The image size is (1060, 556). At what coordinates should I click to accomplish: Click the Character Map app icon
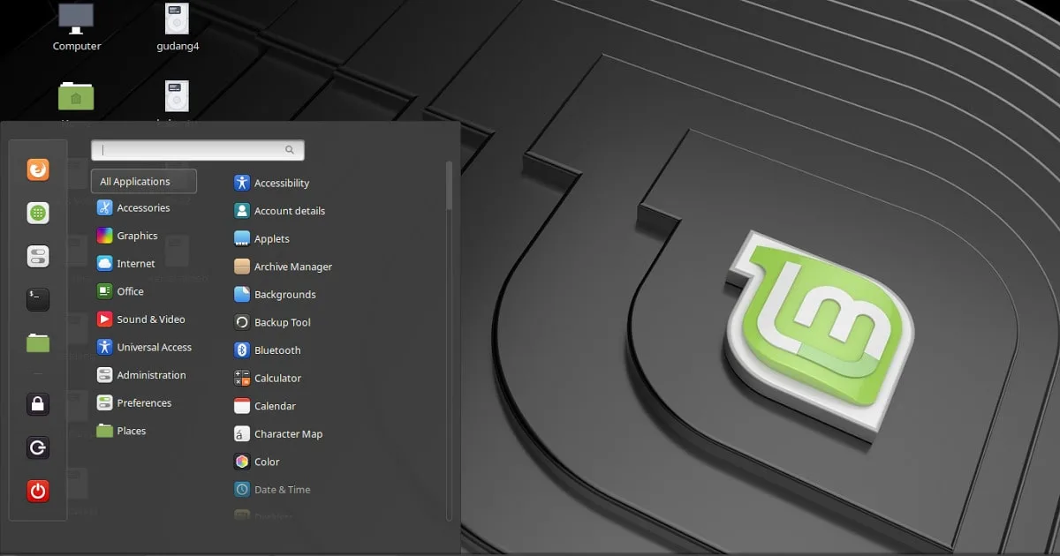pyautogui.click(x=242, y=434)
